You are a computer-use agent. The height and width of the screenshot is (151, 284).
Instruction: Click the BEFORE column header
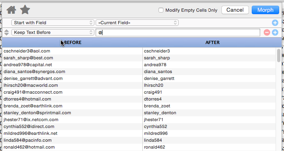pos(73,42)
